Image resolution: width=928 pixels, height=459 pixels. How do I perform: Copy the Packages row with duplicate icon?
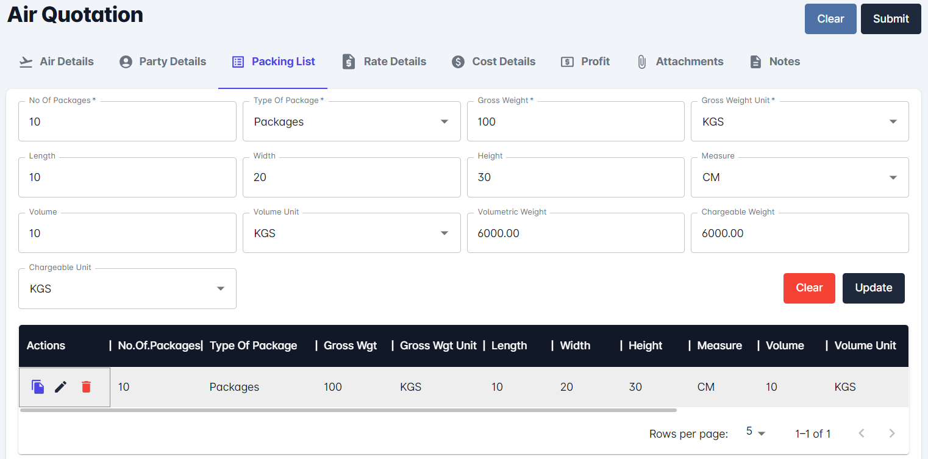click(x=38, y=386)
